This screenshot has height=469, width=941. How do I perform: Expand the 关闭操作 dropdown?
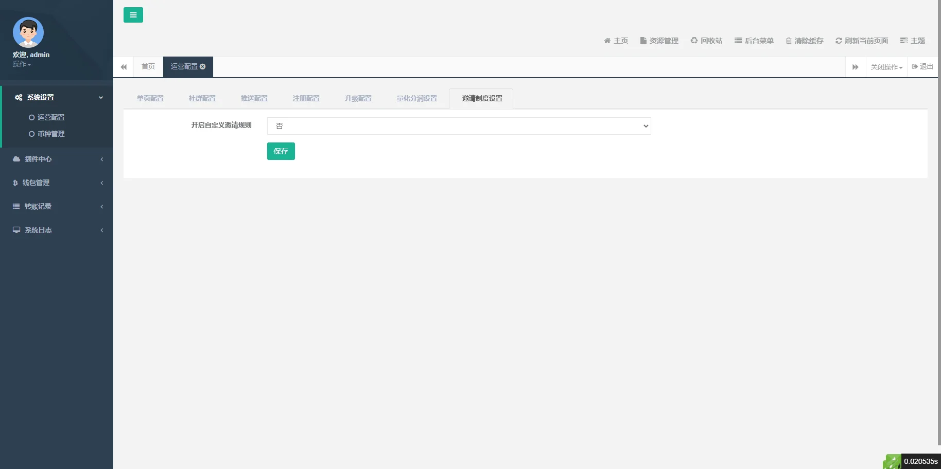coord(886,67)
